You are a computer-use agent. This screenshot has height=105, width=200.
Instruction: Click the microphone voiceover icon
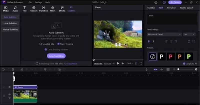(147, 69)
